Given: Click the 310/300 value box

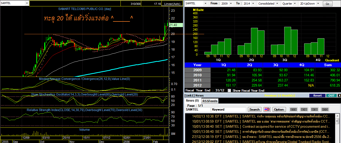Looking at the screenshot, I should pos(130,4).
